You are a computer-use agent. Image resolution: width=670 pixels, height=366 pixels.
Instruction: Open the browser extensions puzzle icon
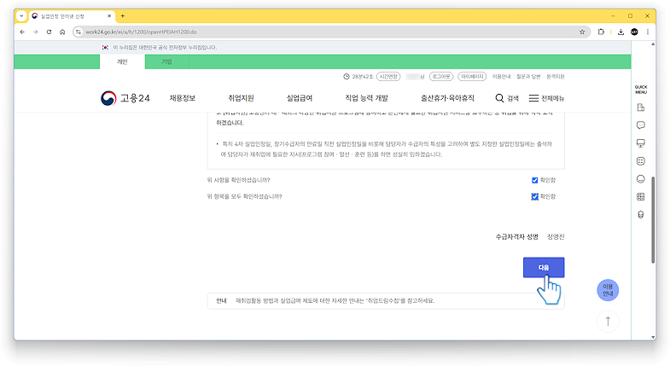click(601, 32)
